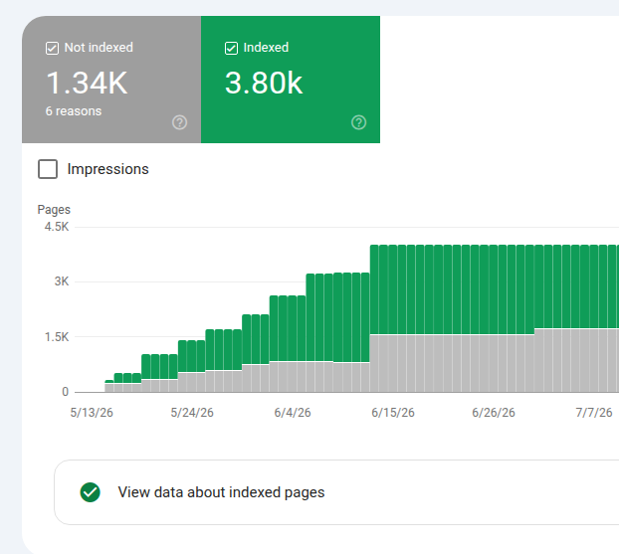The width and height of the screenshot is (619, 554).
Task: Click the 6 reasons text
Action: point(74,111)
